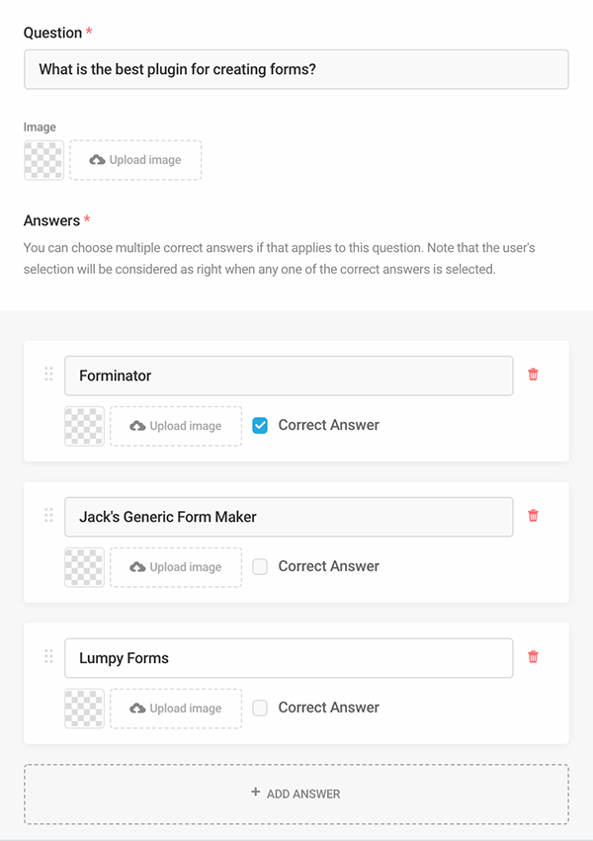Screen dimensions: 593x841
Task: Focus the Jack's Generic Form Maker field
Action: pos(289,517)
